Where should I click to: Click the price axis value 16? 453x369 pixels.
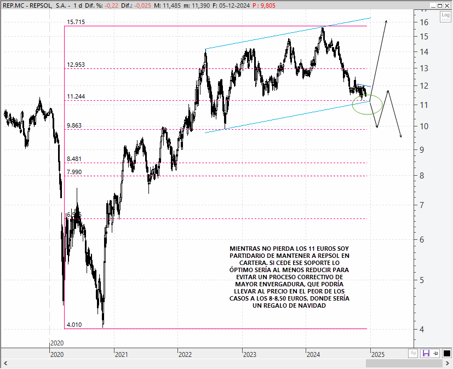[424, 22]
